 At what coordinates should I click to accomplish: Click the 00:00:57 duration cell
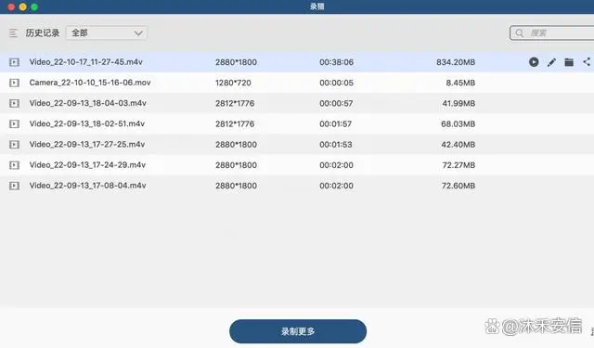tap(336, 103)
